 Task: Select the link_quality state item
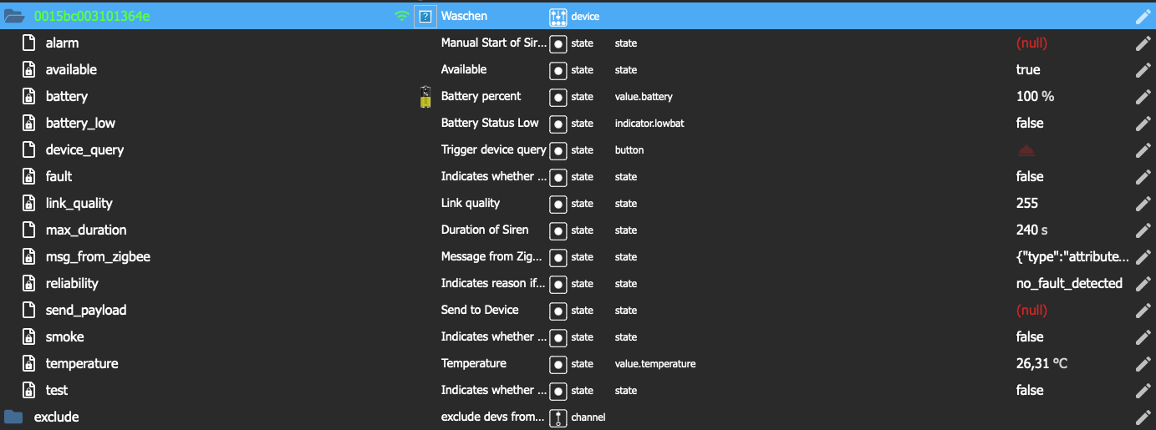pyautogui.click(x=79, y=203)
